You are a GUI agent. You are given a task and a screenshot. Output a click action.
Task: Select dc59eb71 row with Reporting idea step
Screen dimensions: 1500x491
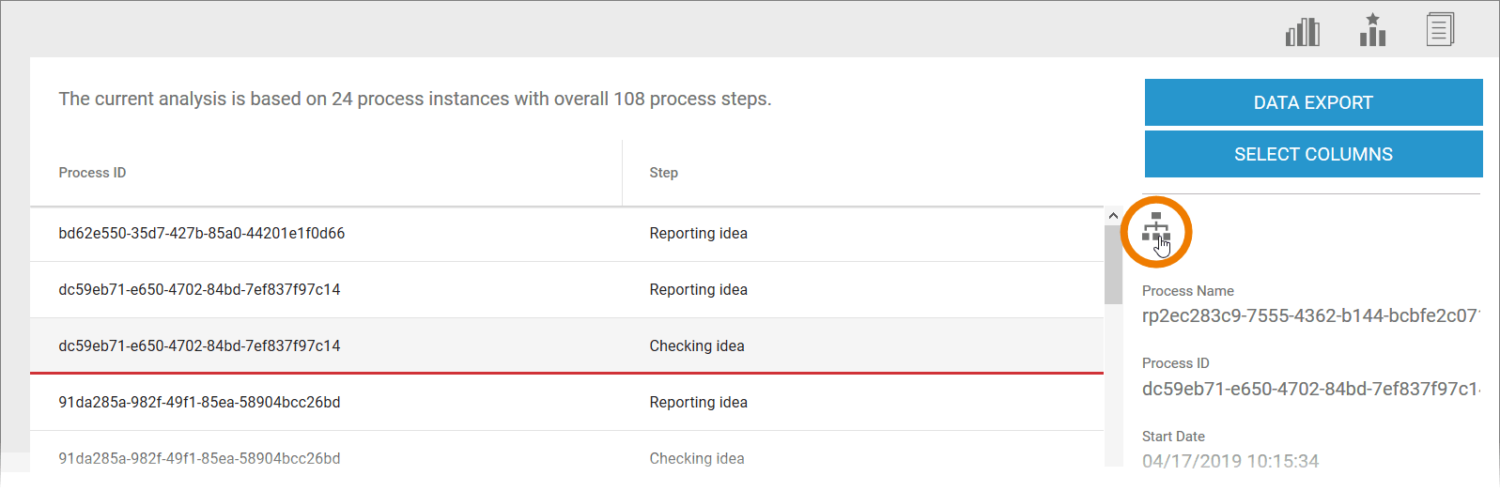click(x=199, y=290)
